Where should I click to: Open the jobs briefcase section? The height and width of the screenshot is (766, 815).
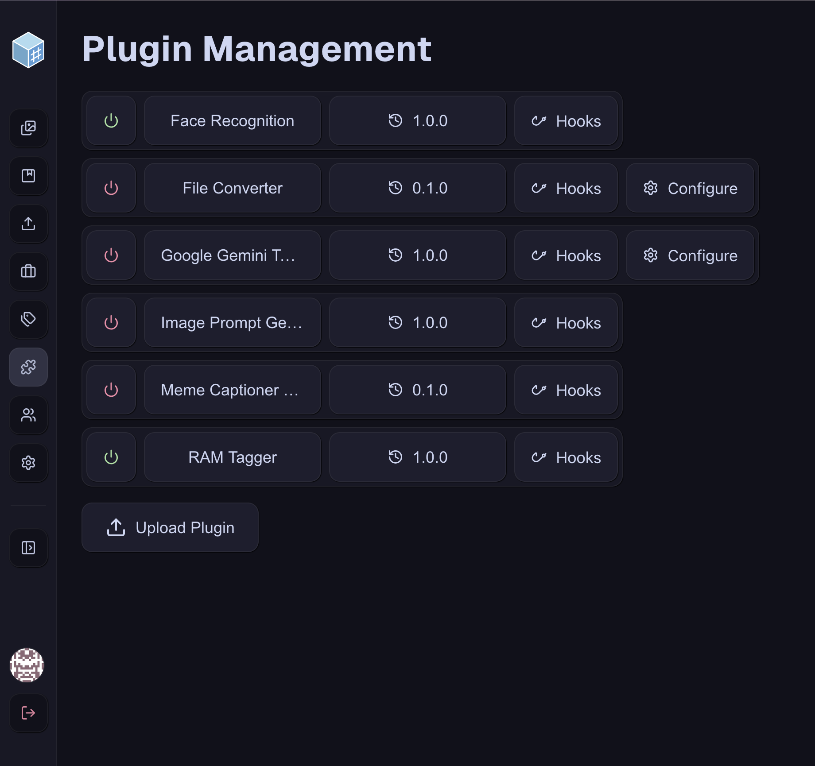tap(28, 272)
